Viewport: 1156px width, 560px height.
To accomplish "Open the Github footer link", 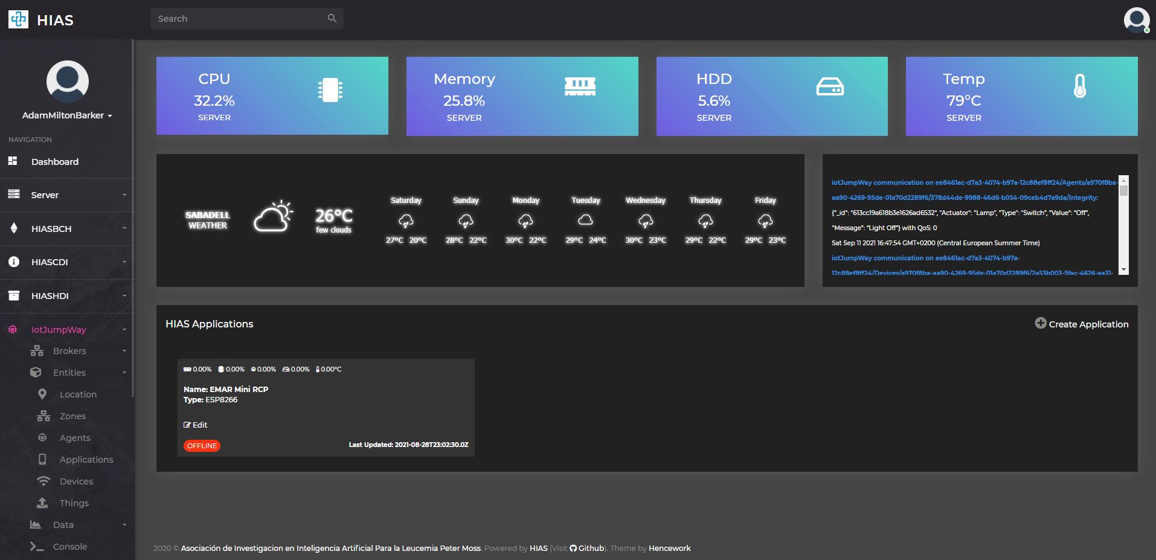I will click(x=587, y=548).
